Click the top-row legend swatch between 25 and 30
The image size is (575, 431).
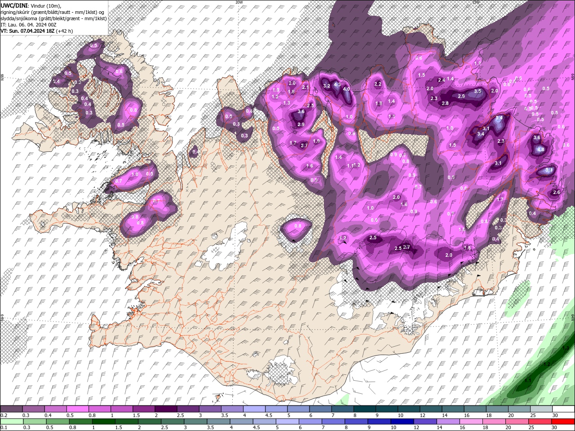[541, 409]
